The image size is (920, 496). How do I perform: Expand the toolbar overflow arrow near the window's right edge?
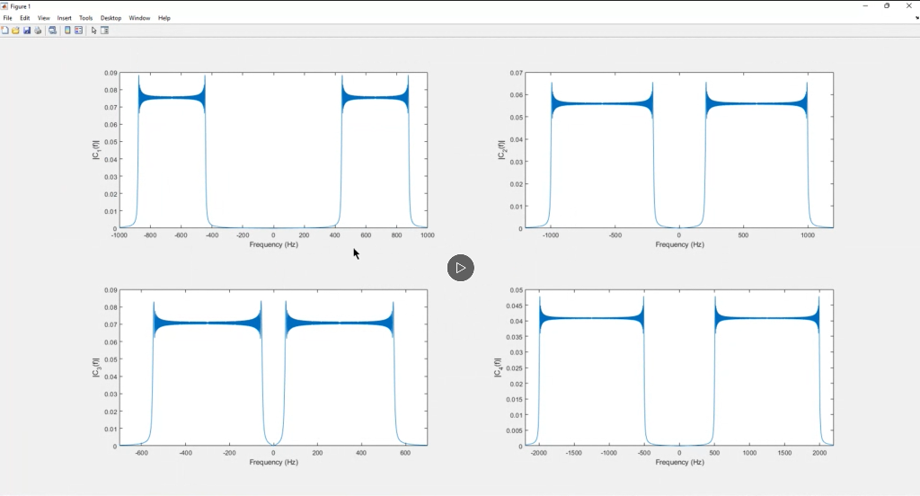(x=916, y=18)
